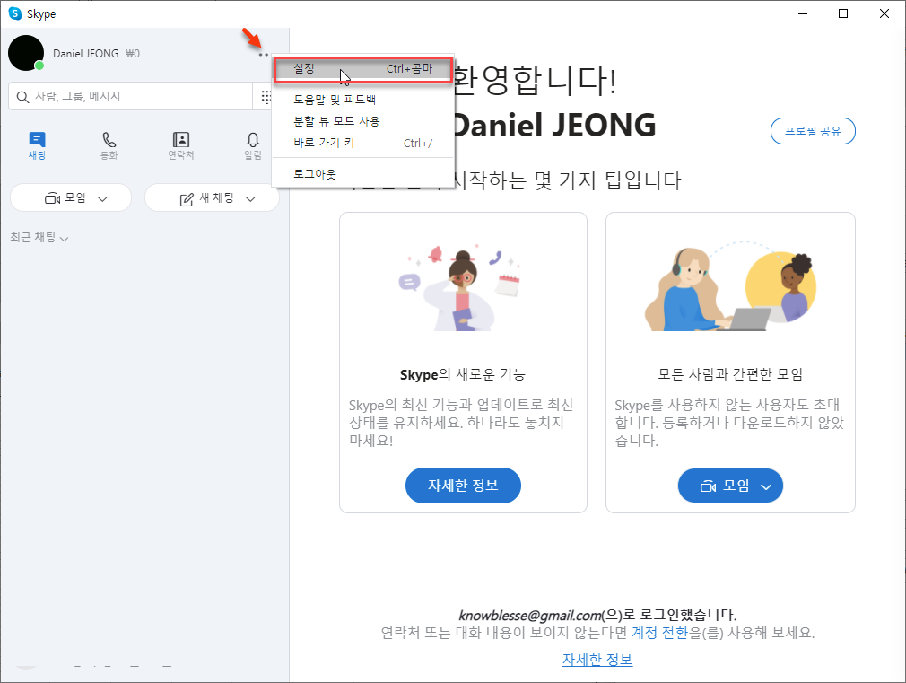Viewport: 906px width, 683px height.
Task: Open the dial pad grid icon
Action: (266, 96)
